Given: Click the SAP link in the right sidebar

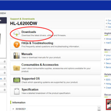Looking at the screenshot, I should pyautogui.click(x=108, y=59).
